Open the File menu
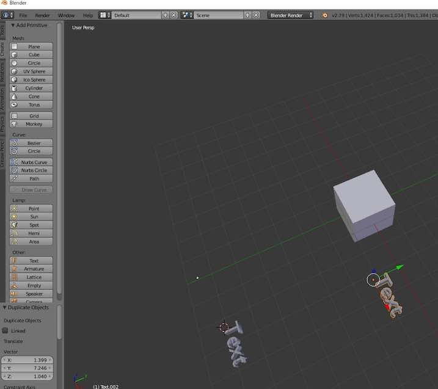Screen dimensions: 438x389 23,15
